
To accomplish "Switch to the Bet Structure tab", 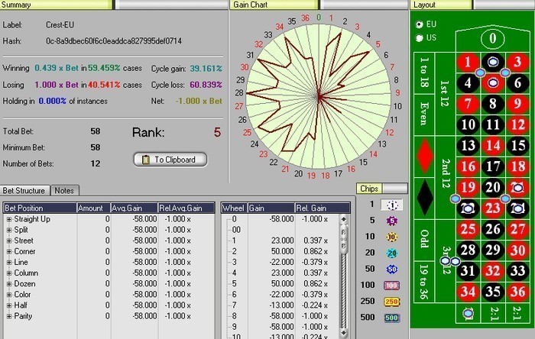I will pyautogui.click(x=24, y=190).
